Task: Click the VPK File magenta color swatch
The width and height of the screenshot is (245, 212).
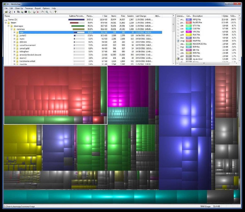Action: (x=189, y=32)
